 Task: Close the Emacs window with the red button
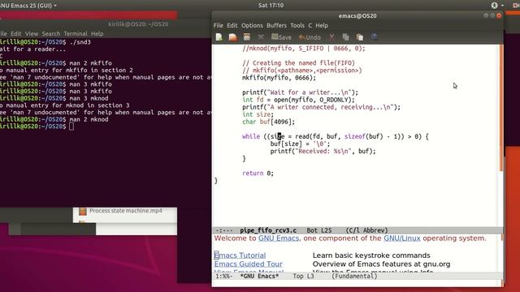tap(499, 15)
